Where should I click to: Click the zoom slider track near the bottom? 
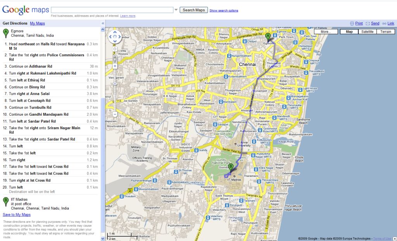point(115,108)
